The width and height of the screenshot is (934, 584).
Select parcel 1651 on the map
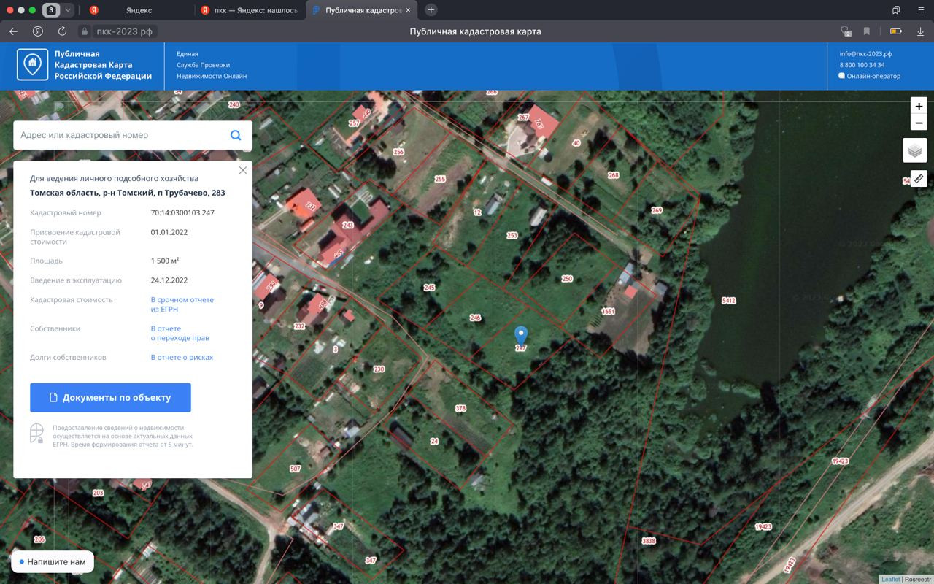[x=608, y=312]
